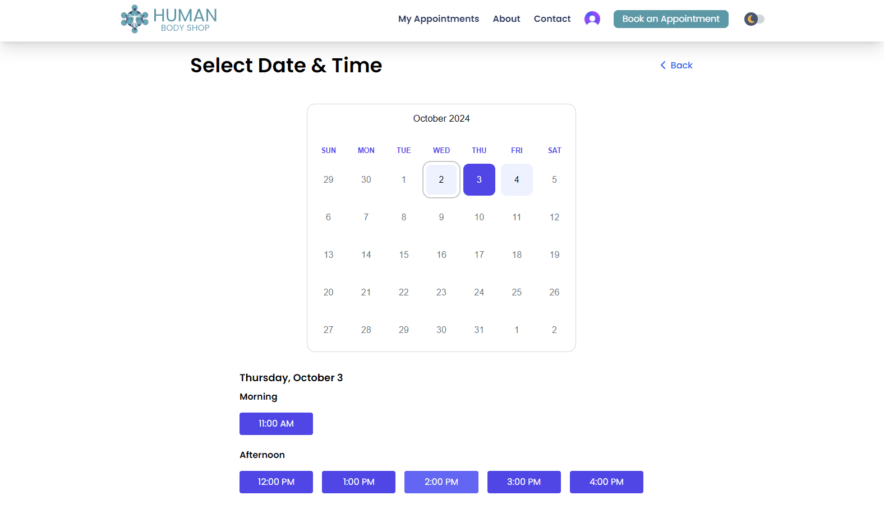Image resolution: width=884 pixels, height=509 pixels.
Task: Click October 17 in the calendar
Action: tap(479, 255)
